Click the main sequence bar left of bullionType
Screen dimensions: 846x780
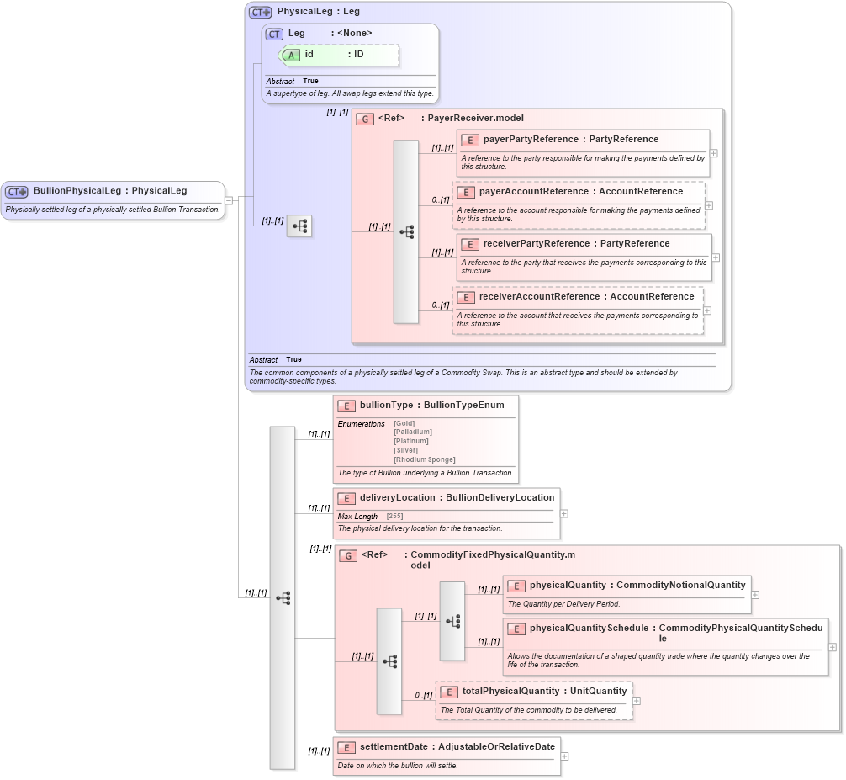[x=283, y=597]
